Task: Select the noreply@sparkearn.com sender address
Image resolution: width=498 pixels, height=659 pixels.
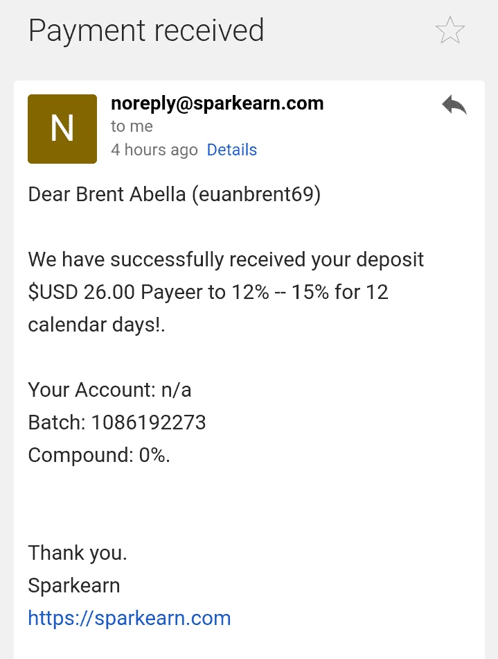Action: click(x=217, y=103)
